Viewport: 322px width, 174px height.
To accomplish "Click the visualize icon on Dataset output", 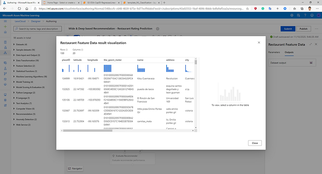I will tap(311, 63).
